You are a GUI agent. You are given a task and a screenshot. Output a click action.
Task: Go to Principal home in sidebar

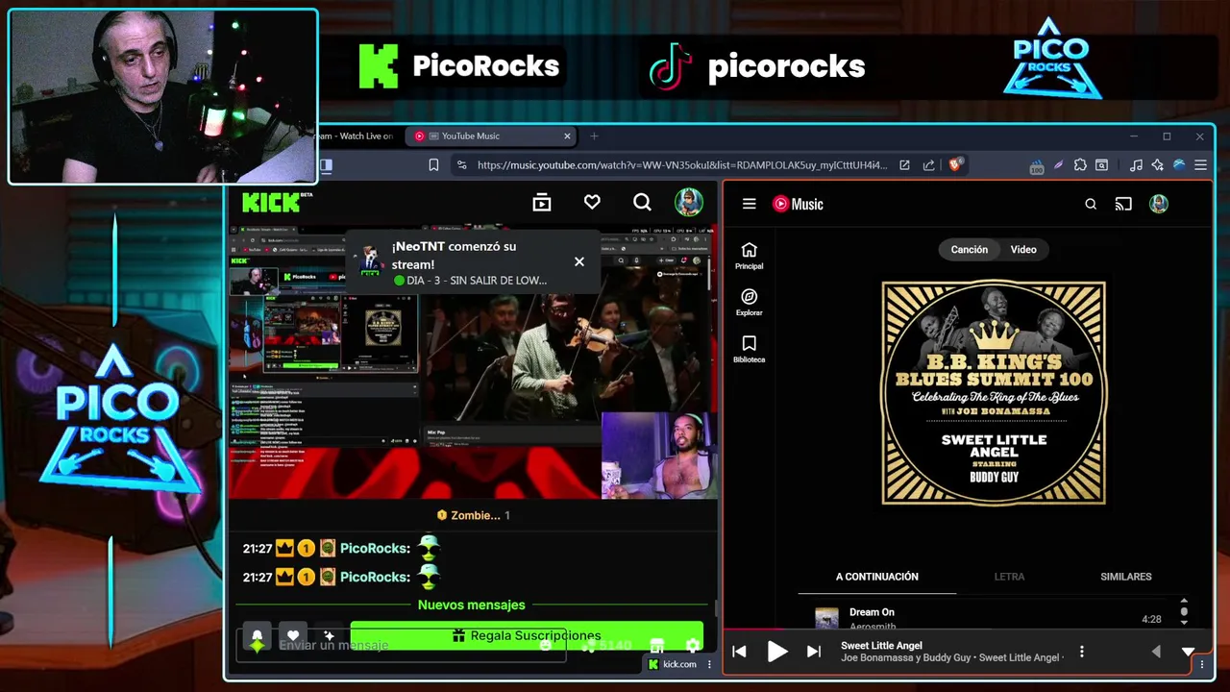click(750, 256)
